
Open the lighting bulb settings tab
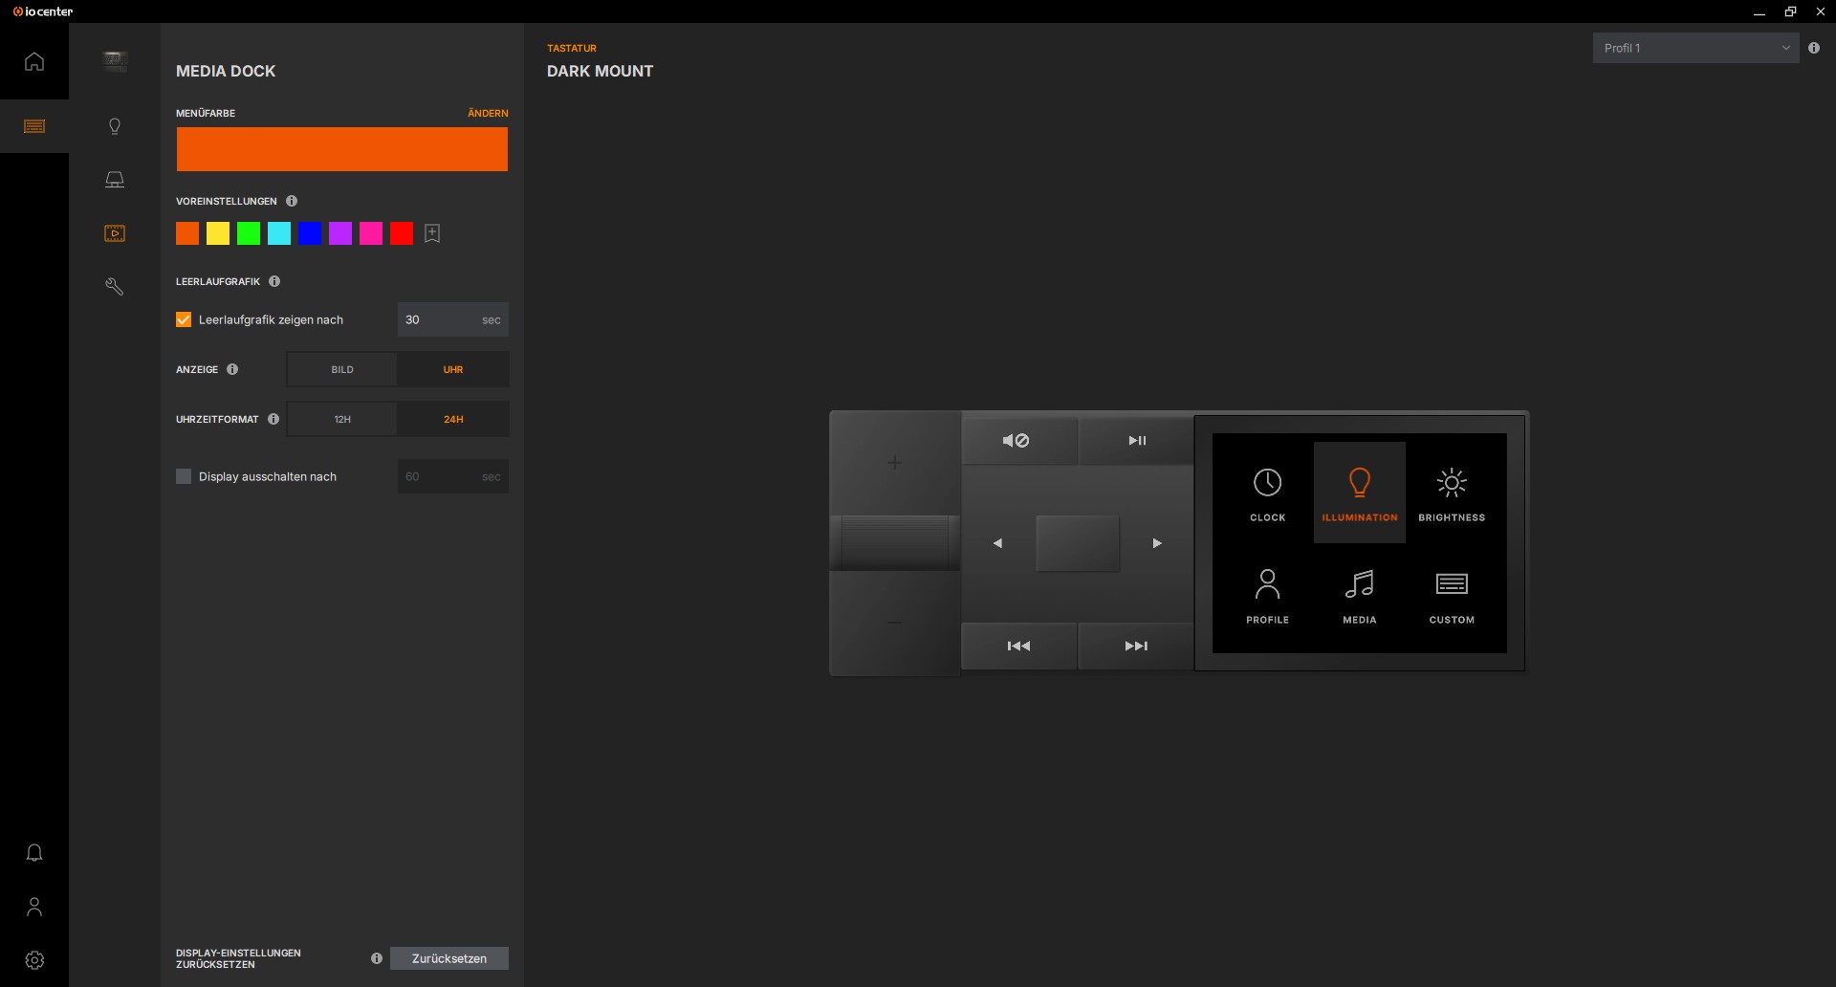(115, 126)
